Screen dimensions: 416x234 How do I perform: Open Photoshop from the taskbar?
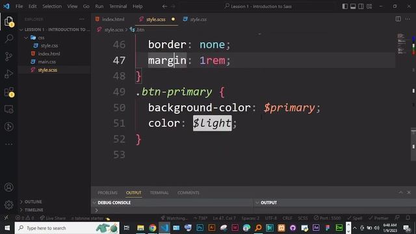(200, 228)
